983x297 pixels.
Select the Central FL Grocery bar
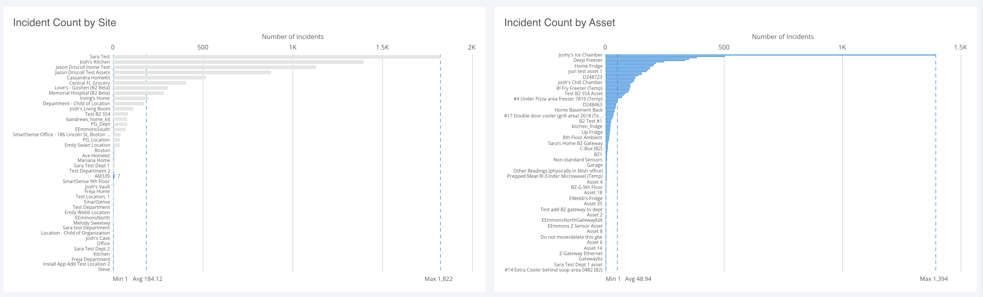point(149,83)
